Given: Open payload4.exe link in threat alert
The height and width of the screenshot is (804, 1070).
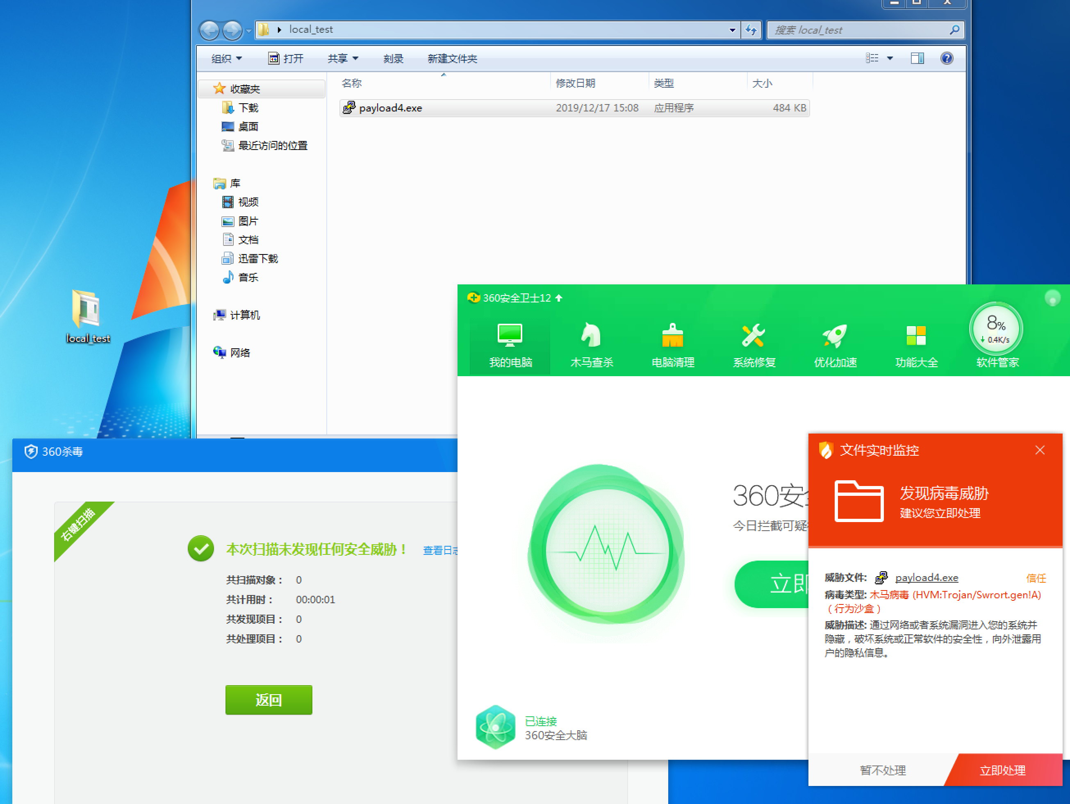Looking at the screenshot, I should (x=927, y=577).
